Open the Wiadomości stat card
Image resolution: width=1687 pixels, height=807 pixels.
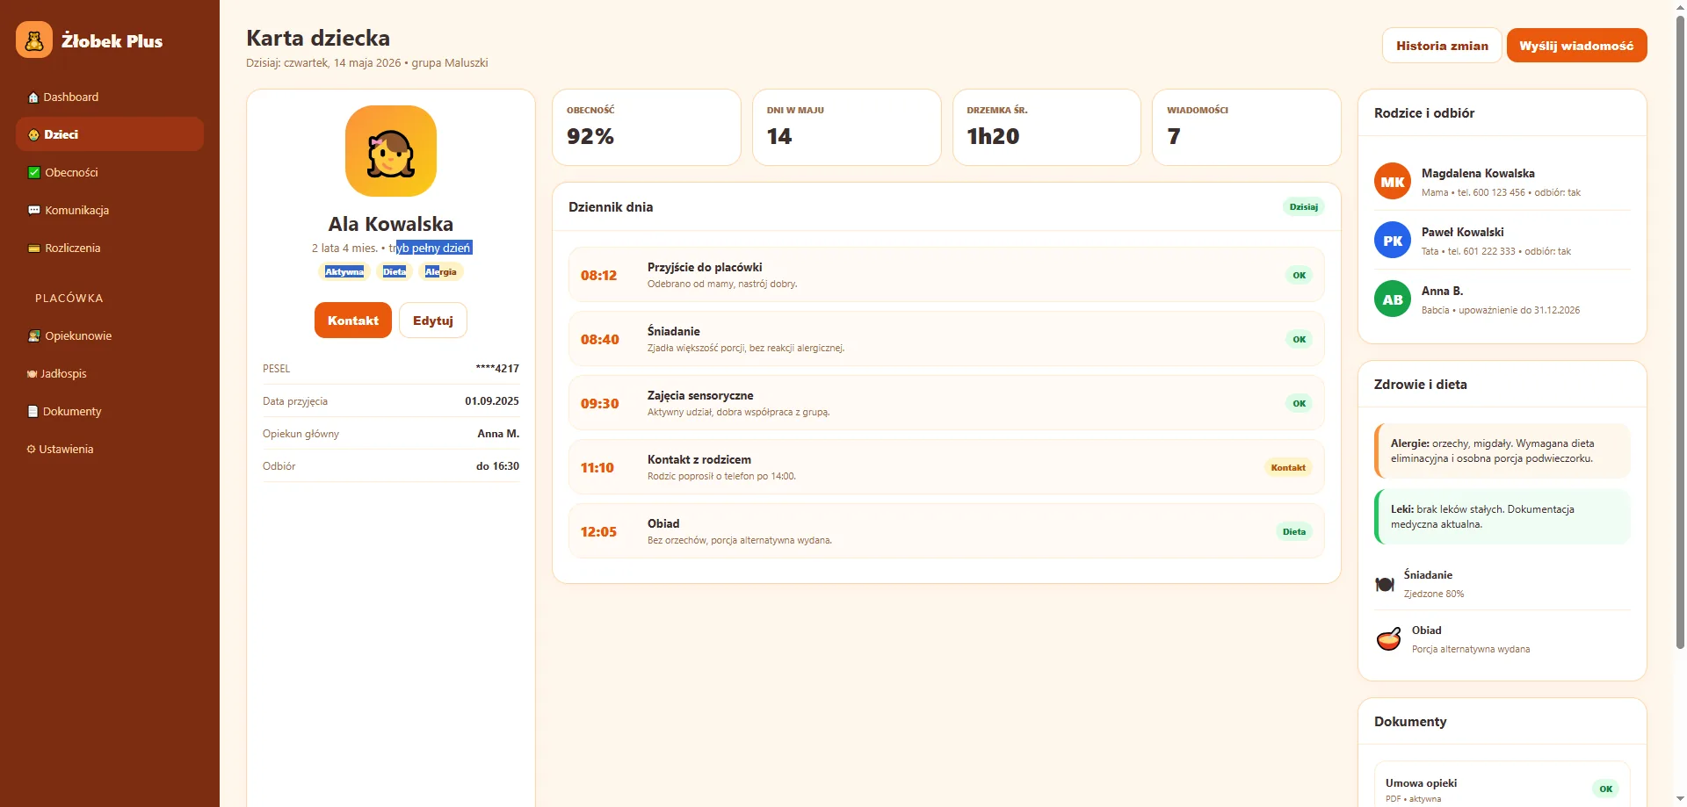pos(1247,127)
